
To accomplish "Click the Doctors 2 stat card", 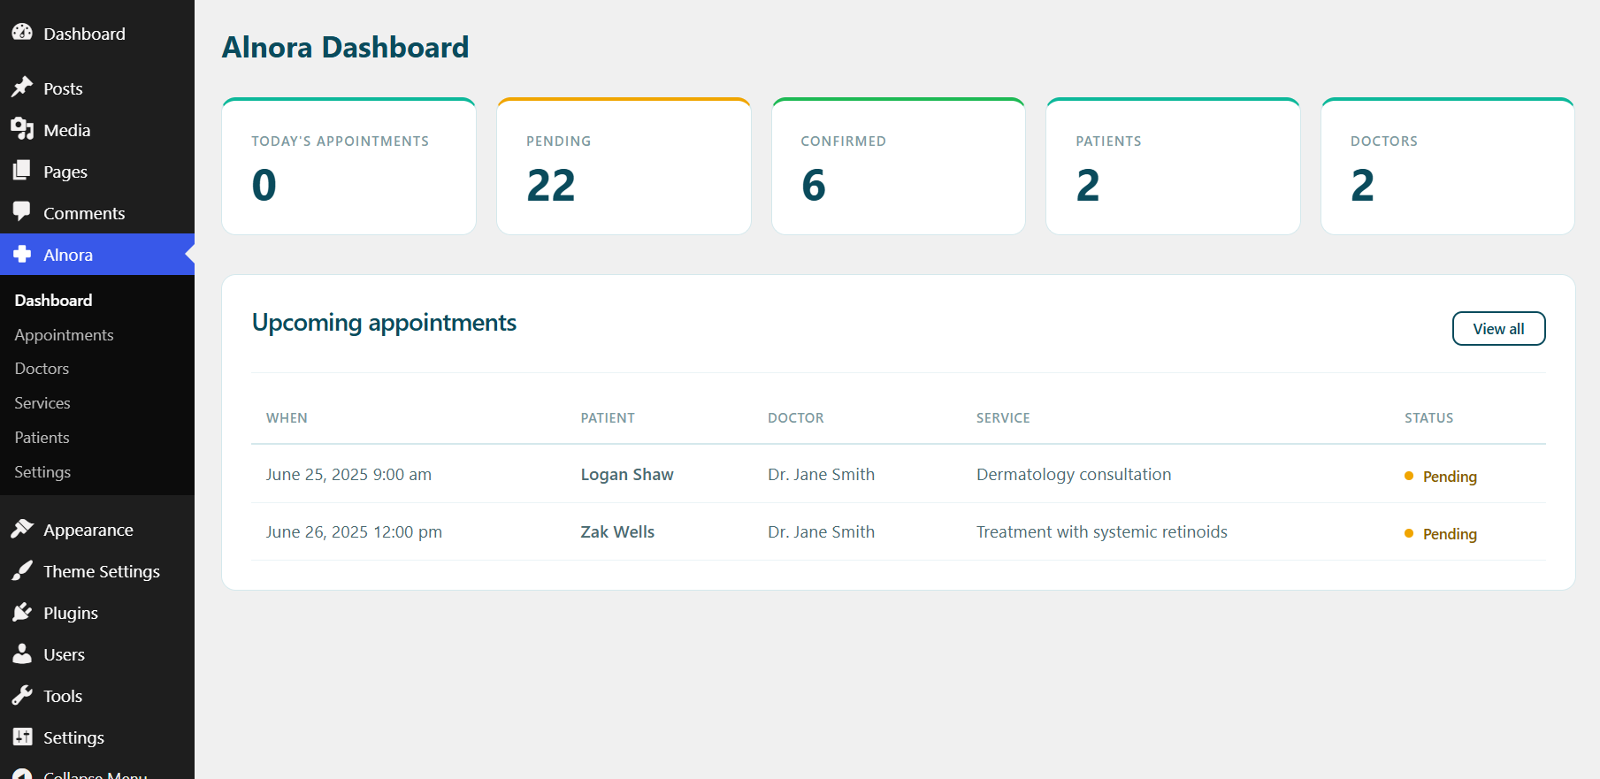I will (1448, 166).
